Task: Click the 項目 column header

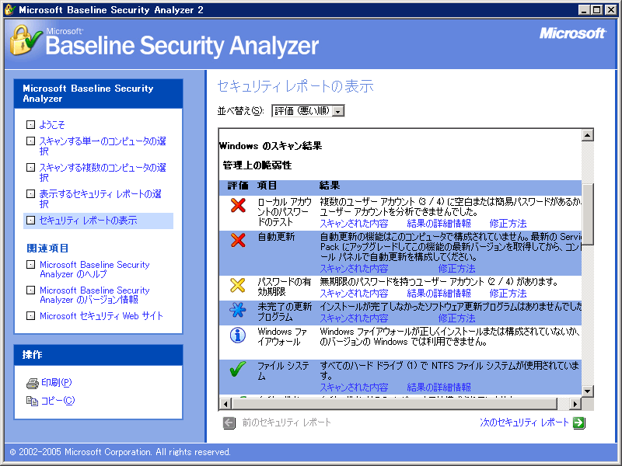Action: [267, 186]
